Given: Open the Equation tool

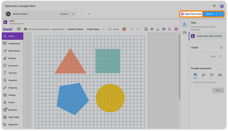Looking at the screenshot, I should pyautogui.click(x=12, y=80).
